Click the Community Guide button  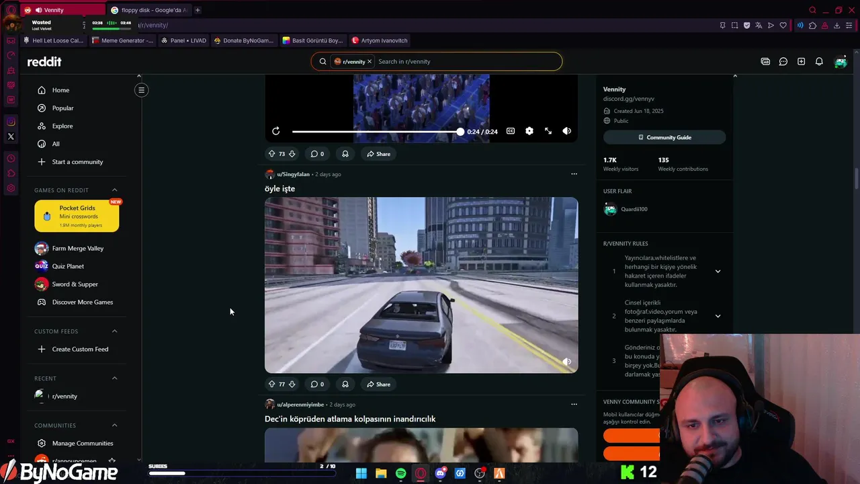[664, 137]
